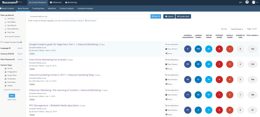Click the search box with browsermedia.co.uk

(x=89, y=16)
